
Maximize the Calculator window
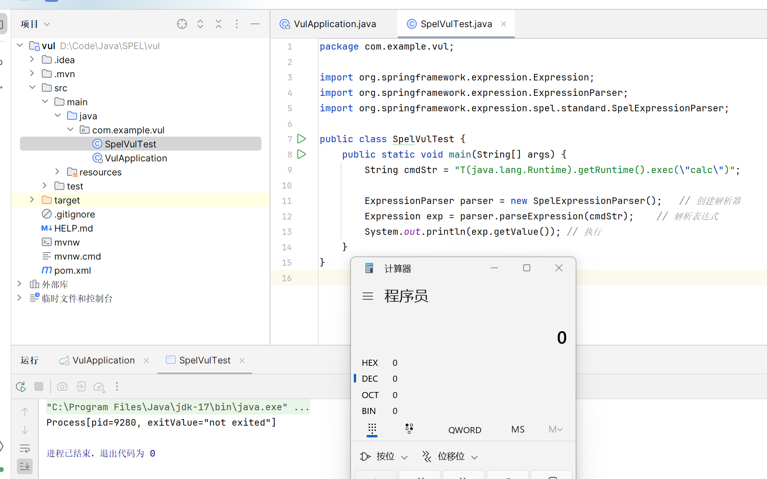526,268
